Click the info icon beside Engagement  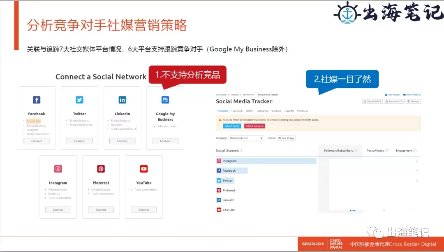(x=415, y=151)
